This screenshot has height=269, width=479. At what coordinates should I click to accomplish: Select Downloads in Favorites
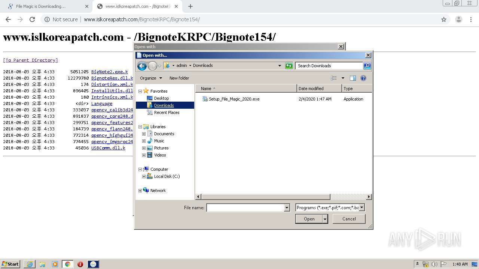[x=164, y=105]
